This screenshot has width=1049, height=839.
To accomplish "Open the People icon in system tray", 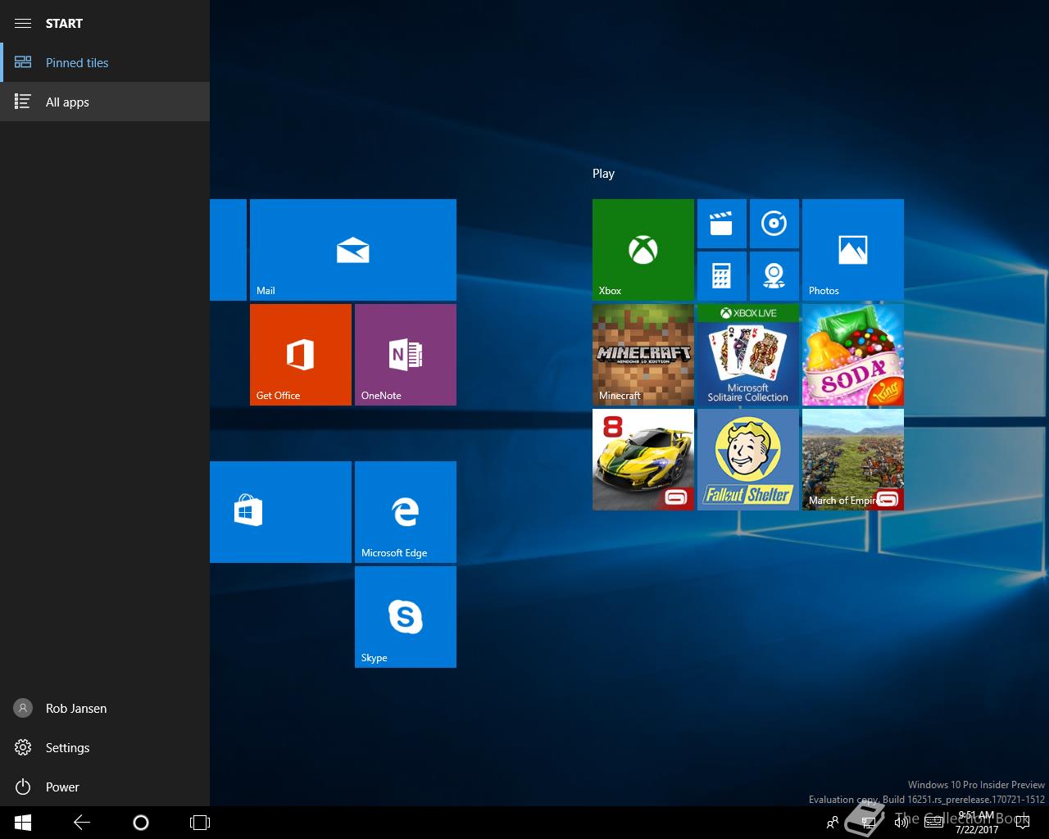I will click(833, 823).
